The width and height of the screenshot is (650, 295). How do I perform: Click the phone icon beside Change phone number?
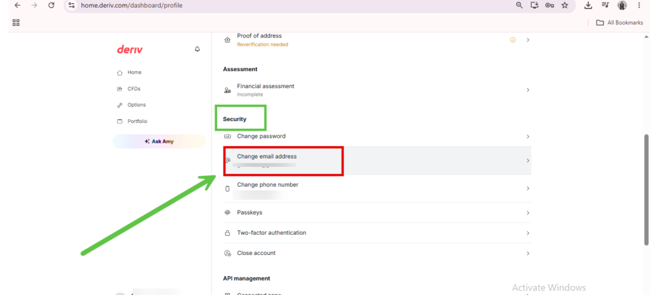tap(227, 189)
